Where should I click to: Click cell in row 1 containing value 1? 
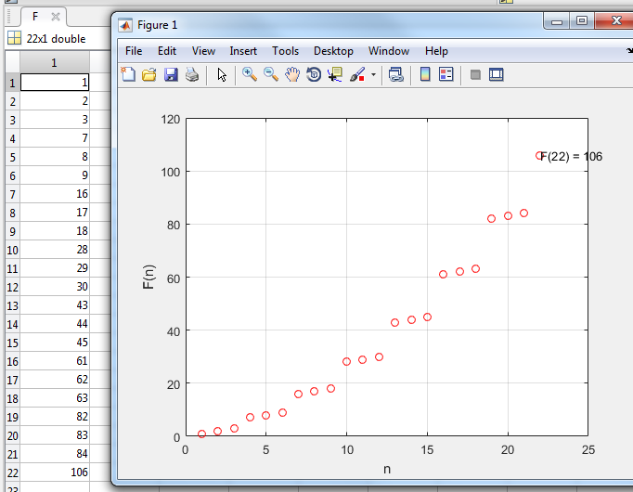pyautogui.click(x=55, y=83)
